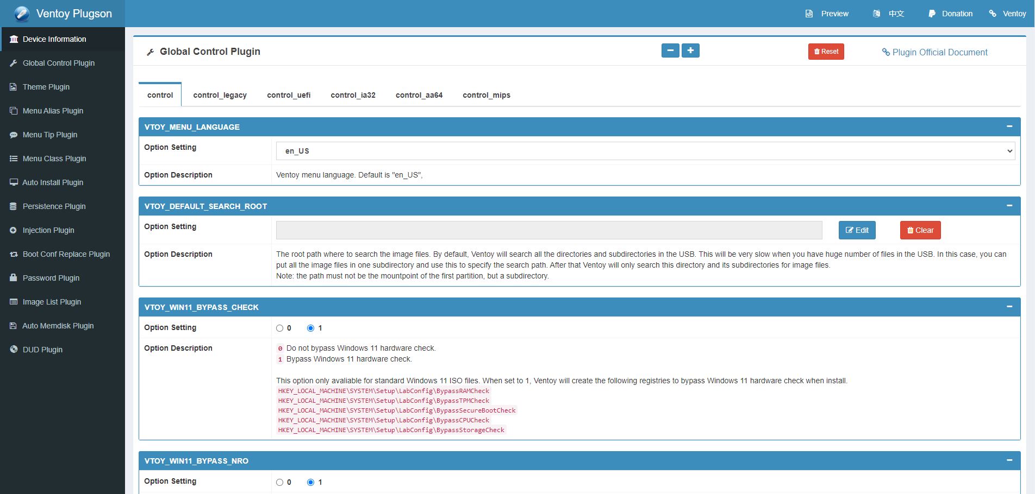The image size is (1035, 494).
Task: Select 1 for VTOY_WIN11_BYPASS_NRO
Action: (310, 482)
